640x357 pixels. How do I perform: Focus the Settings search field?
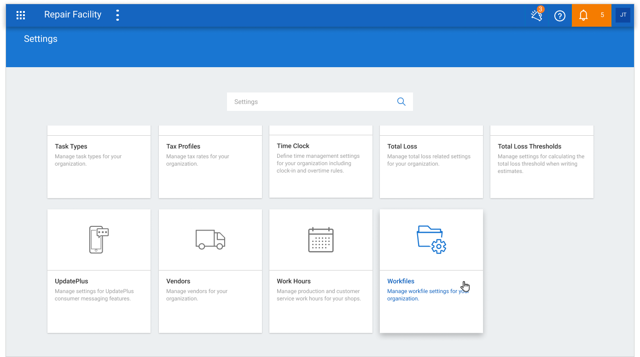point(320,102)
